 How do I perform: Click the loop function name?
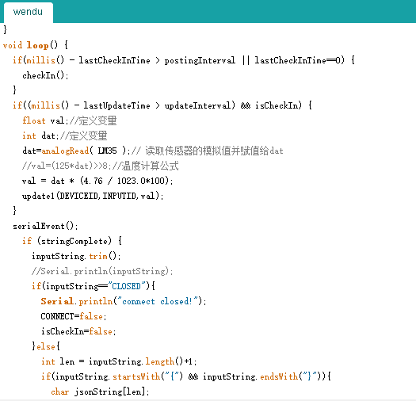pos(38,45)
